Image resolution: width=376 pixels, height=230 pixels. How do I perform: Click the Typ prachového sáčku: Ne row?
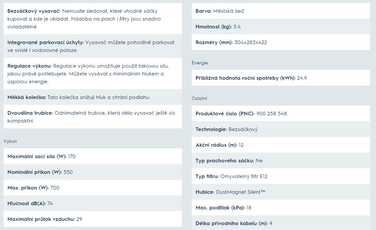coord(281,160)
